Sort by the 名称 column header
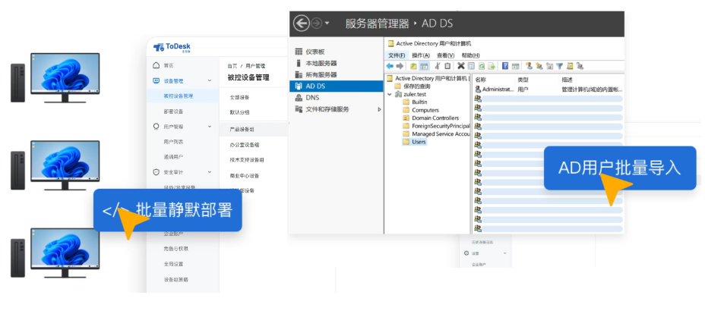Viewport: 705px width, 314px height. click(481, 79)
